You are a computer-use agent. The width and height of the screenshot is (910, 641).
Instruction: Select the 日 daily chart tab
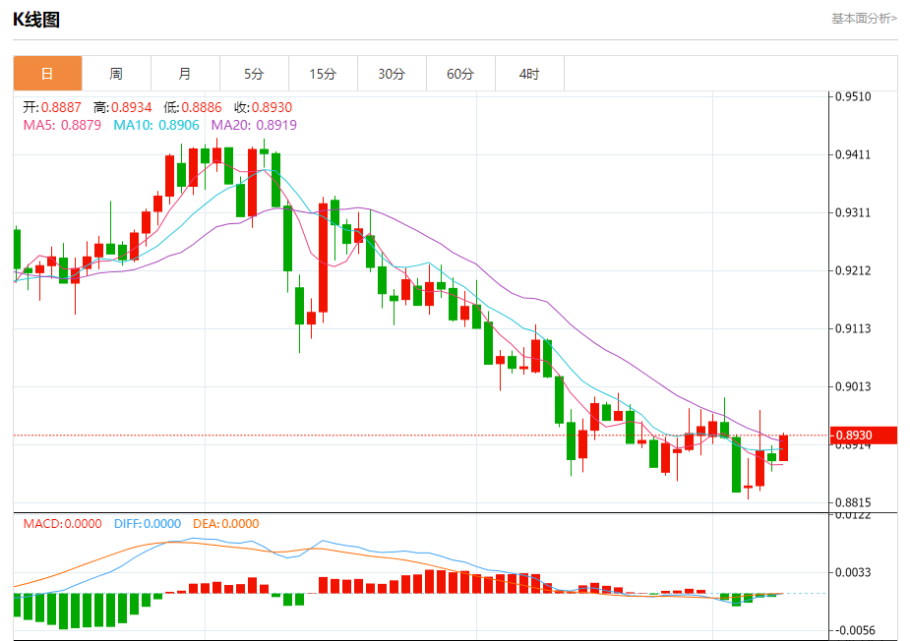tap(47, 74)
